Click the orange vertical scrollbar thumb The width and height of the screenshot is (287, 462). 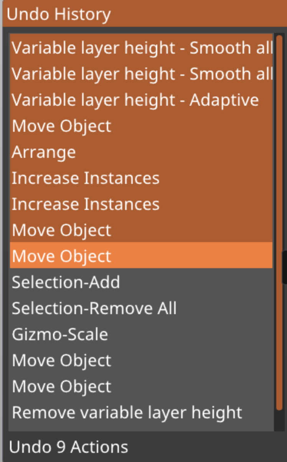click(x=279, y=222)
